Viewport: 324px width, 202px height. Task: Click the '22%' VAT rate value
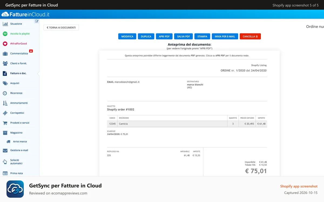pyautogui.click(x=109, y=155)
